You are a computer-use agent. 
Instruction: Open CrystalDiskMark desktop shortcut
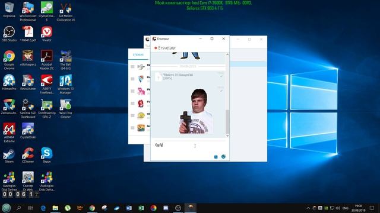(28, 131)
